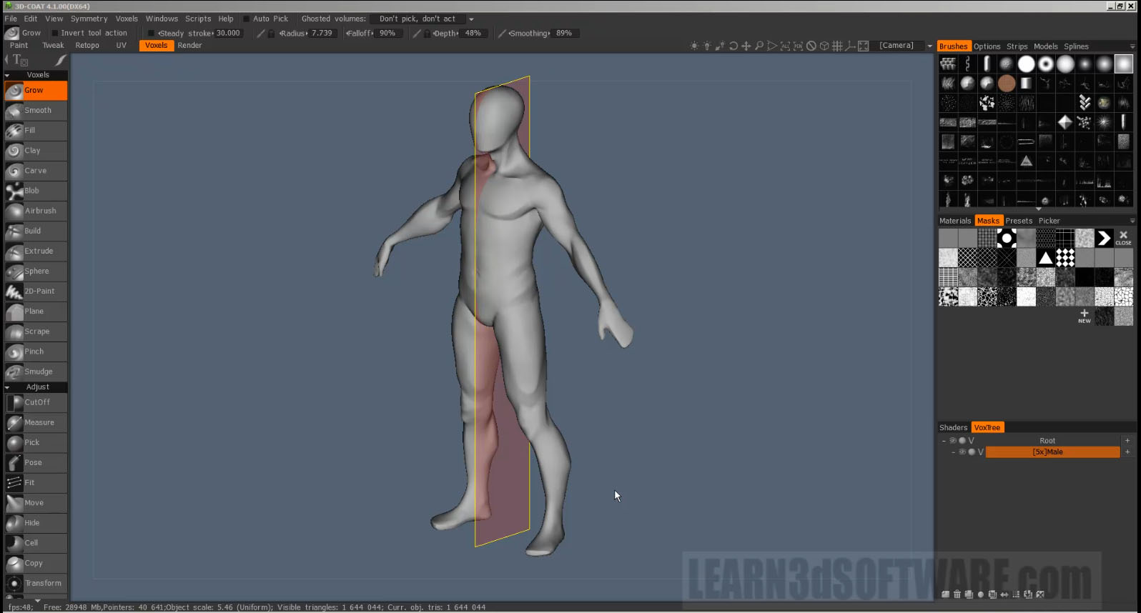
Task: Click the CLOSE mask button
Action: [1123, 238]
